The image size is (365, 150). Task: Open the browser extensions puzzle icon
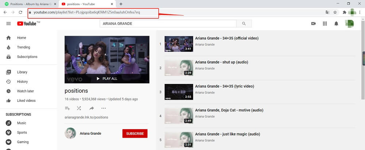[x=345, y=12]
